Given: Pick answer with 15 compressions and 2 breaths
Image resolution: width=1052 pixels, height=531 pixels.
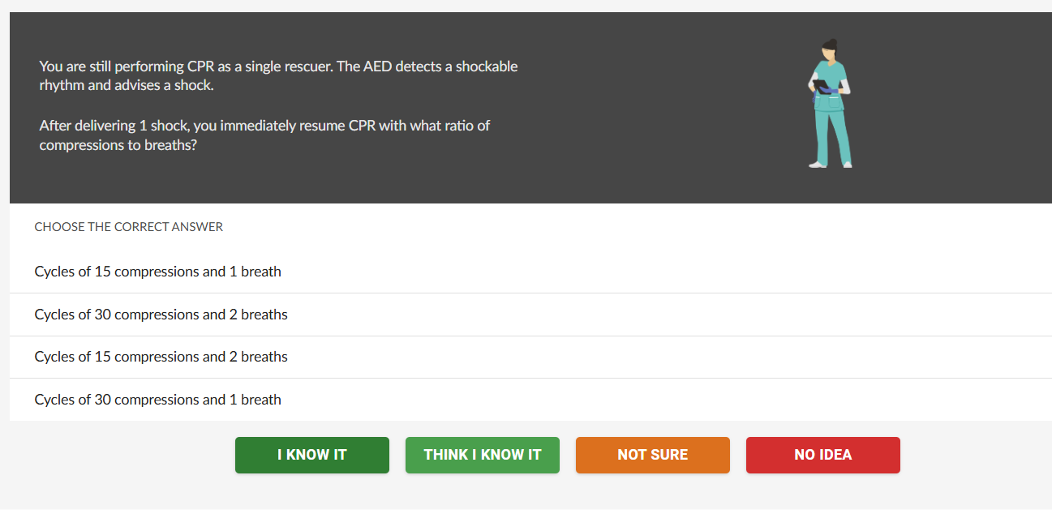Looking at the screenshot, I should pos(160,357).
